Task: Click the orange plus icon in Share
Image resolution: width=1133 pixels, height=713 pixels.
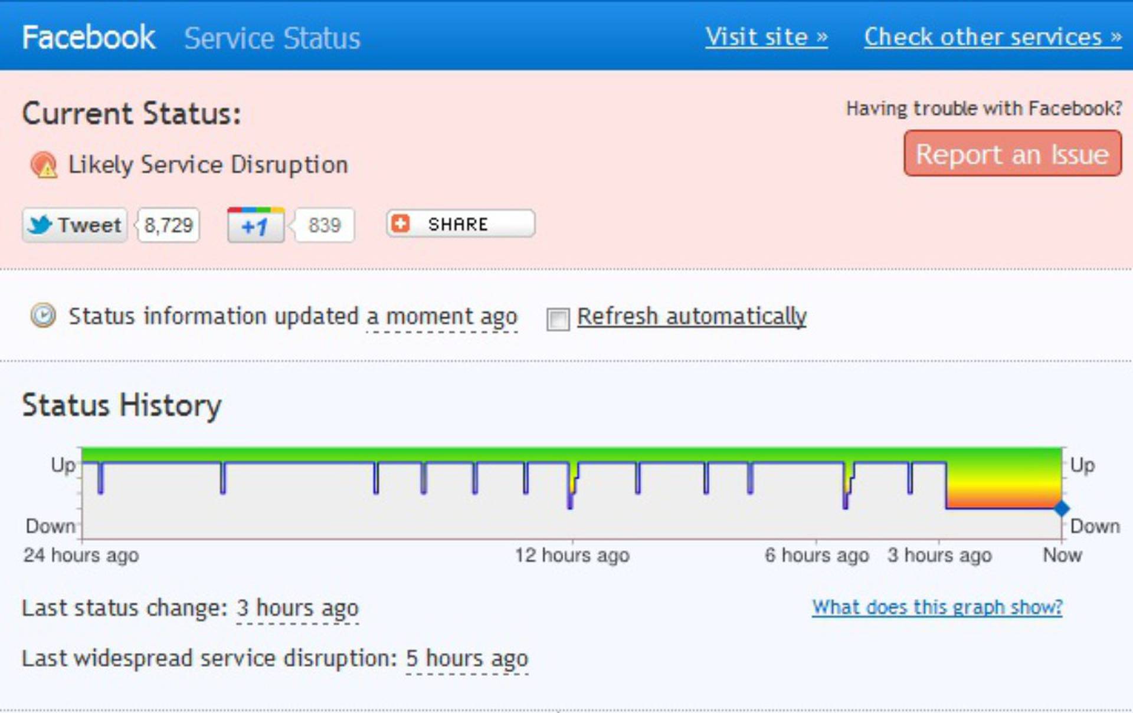Action: pos(401,224)
